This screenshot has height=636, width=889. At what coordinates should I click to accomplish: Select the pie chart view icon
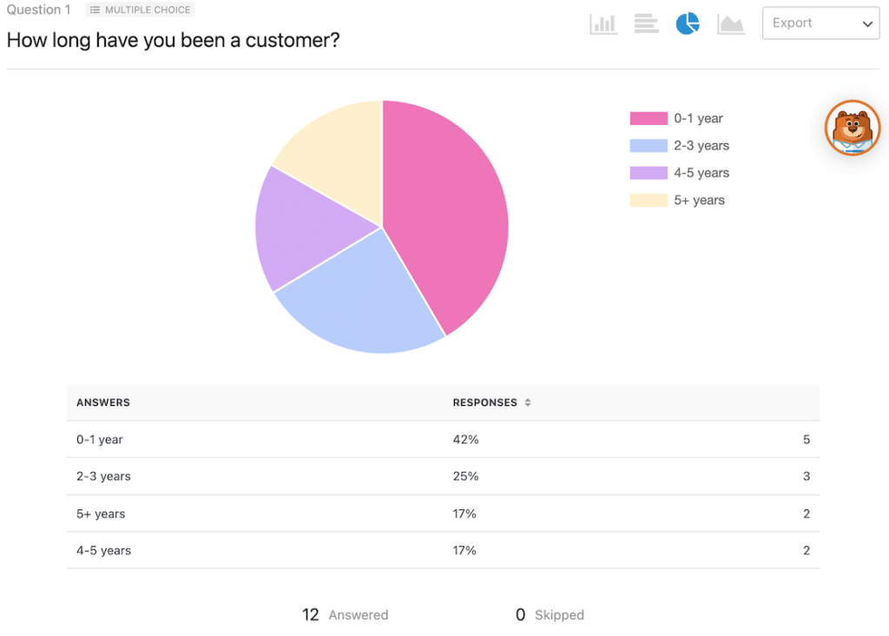[x=688, y=23]
